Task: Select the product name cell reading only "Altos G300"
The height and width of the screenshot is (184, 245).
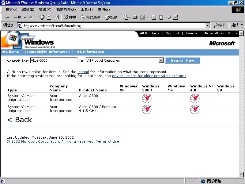Action: pos(89,96)
